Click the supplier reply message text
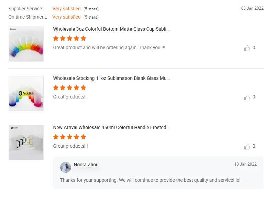 click(150, 180)
